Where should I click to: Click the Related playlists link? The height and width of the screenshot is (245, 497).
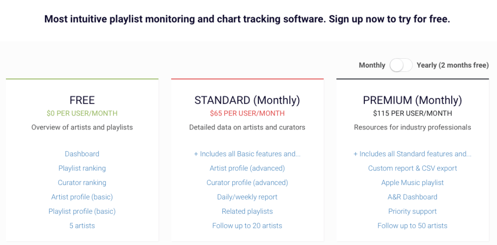[247, 211]
